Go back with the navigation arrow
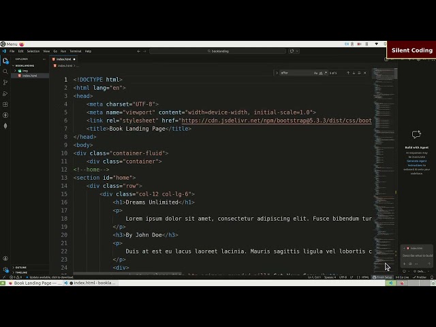Screen dimensions: 436x327 click(x=138, y=51)
